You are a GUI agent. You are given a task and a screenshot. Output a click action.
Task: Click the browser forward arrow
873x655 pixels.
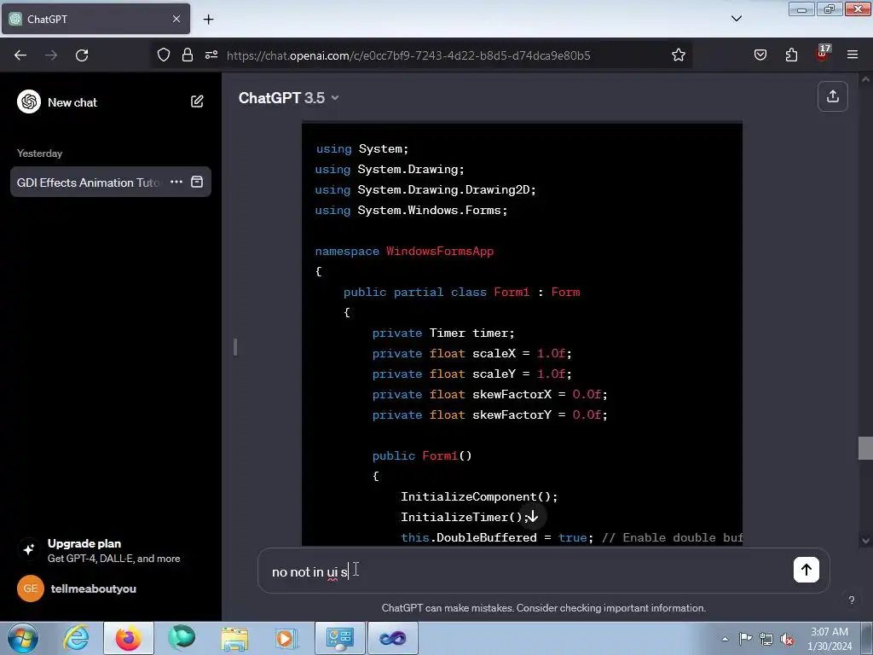[51, 55]
